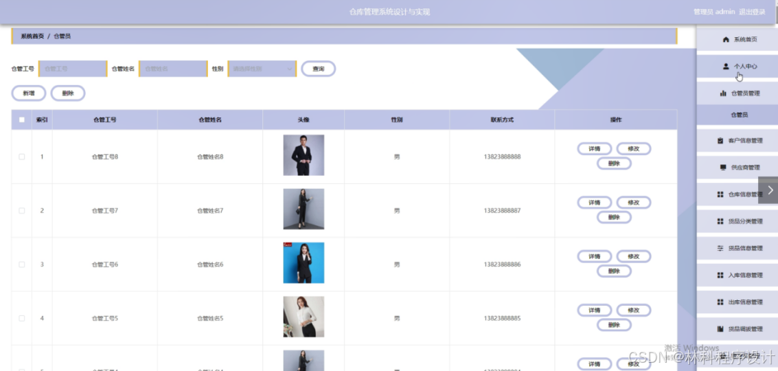The height and width of the screenshot is (371, 778).
Task: Open the 系统首页 sidebar menu item
Action: click(737, 39)
